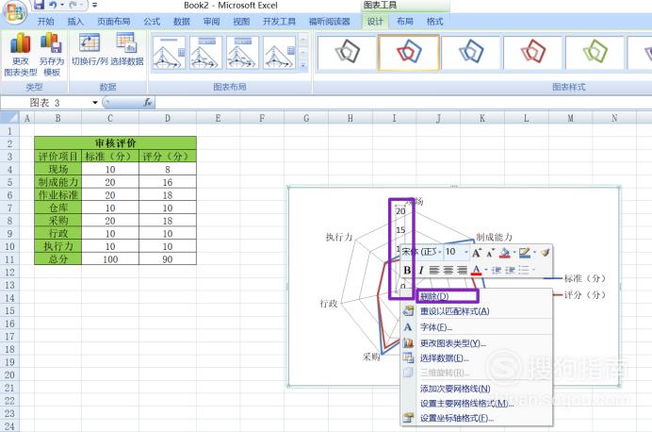This screenshot has width=652, height=432.
Task: Choose 重设以匹配样式(A) menu entry
Action: (478, 311)
